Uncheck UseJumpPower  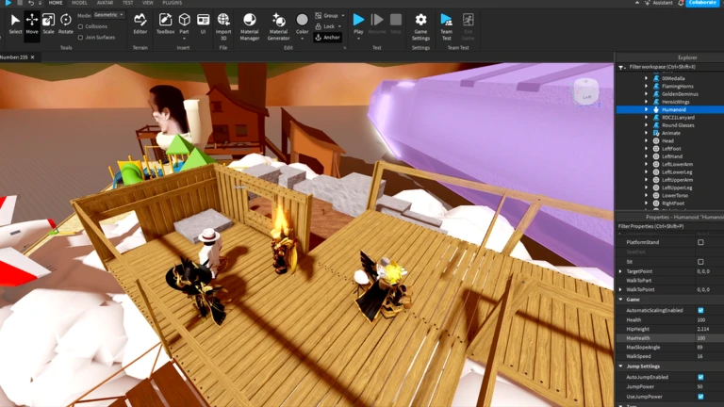[x=700, y=397]
